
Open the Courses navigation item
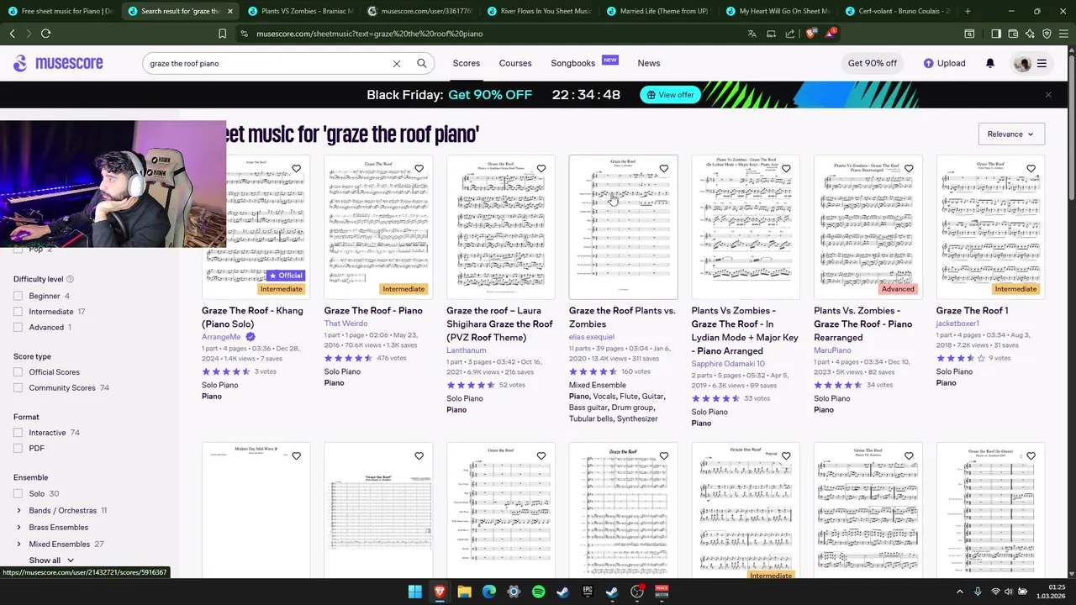coord(515,63)
